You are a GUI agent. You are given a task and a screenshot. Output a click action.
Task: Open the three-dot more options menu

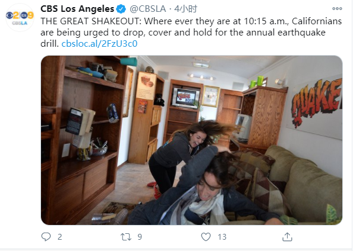click(337, 9)
